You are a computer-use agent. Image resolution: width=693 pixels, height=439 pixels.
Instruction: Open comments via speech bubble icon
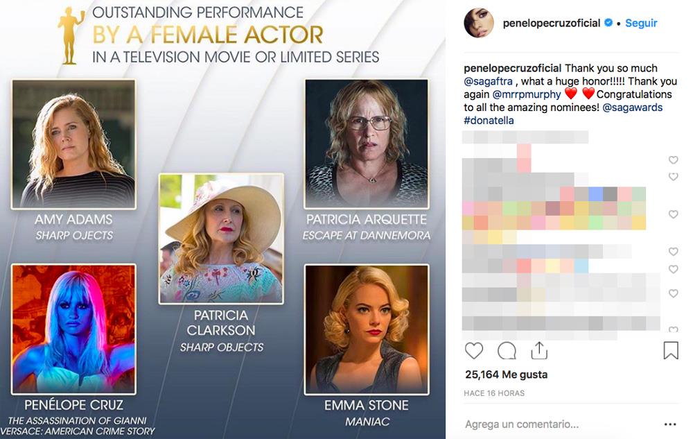click(507, 351)
